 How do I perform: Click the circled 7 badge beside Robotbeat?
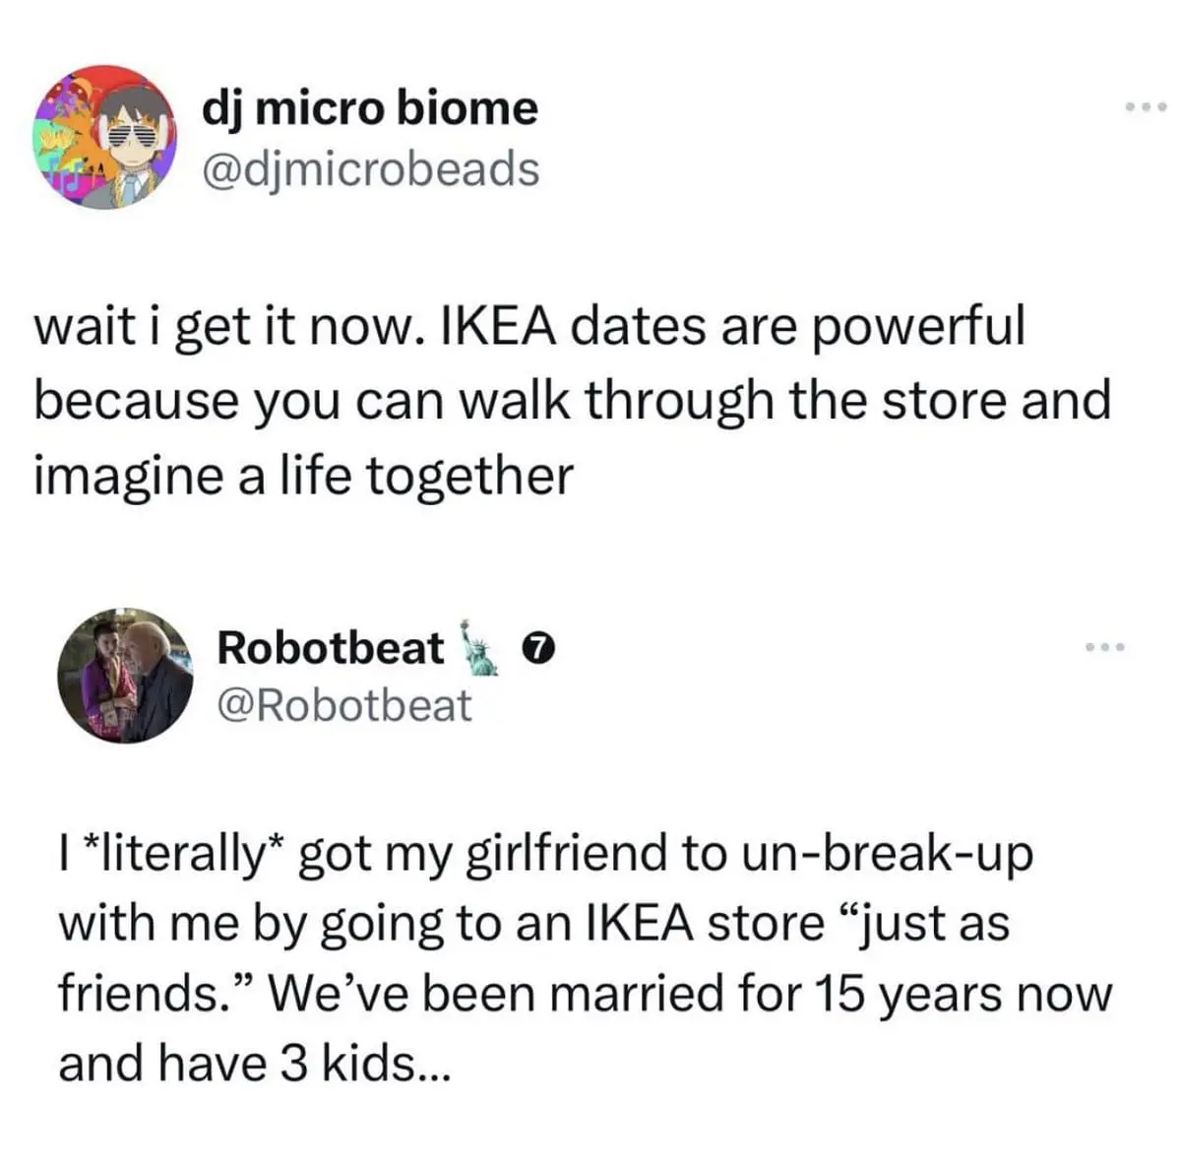tap(537, 647)
